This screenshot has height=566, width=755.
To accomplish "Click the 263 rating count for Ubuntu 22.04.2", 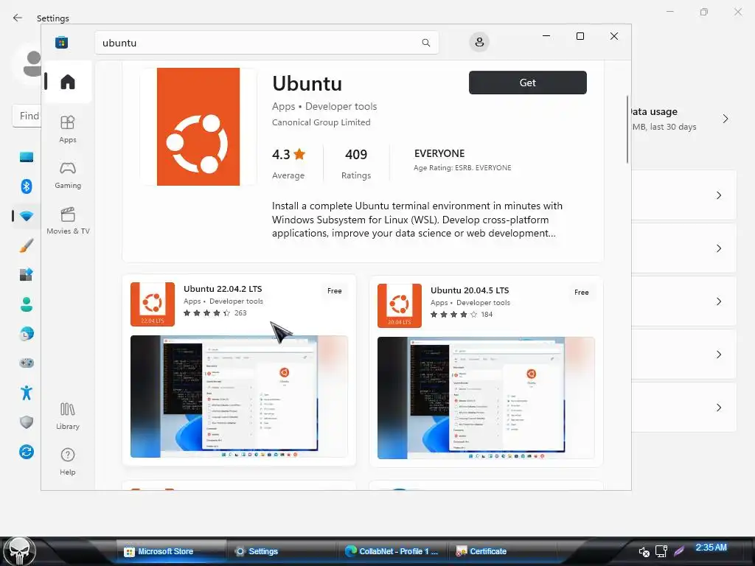I will pos(240,312).
